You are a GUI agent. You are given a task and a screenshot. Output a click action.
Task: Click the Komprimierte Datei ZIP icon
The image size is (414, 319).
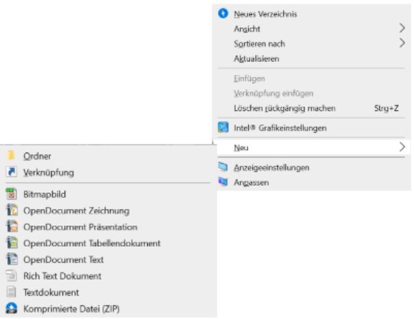click(x=12, y=308)
